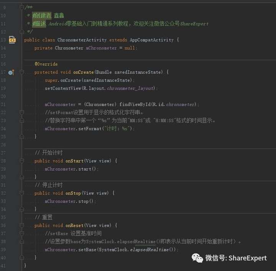Image resolution: width=276 pixels, height=271 pixels.
Task: Collapse the onReset method fold marker
Action: point(22,225)
